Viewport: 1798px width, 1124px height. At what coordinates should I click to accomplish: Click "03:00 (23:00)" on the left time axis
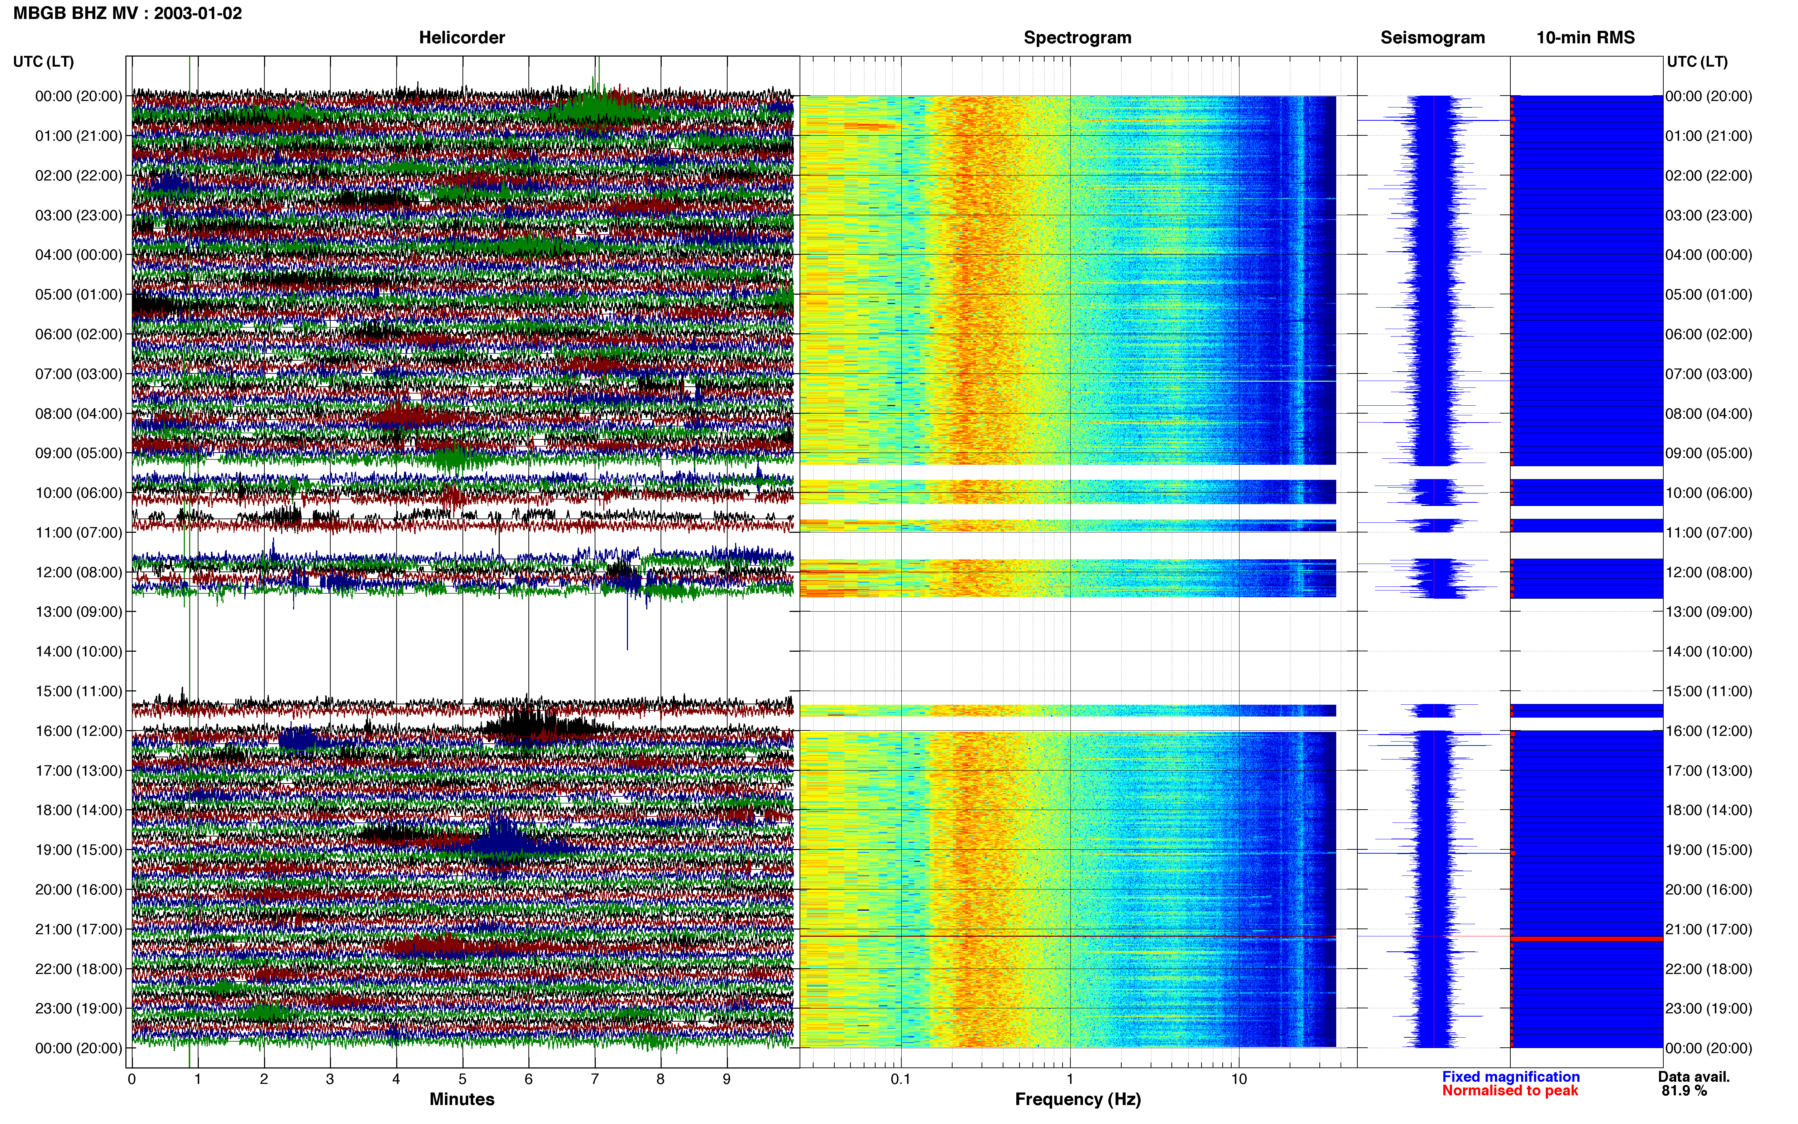click(x=79, y=216)
